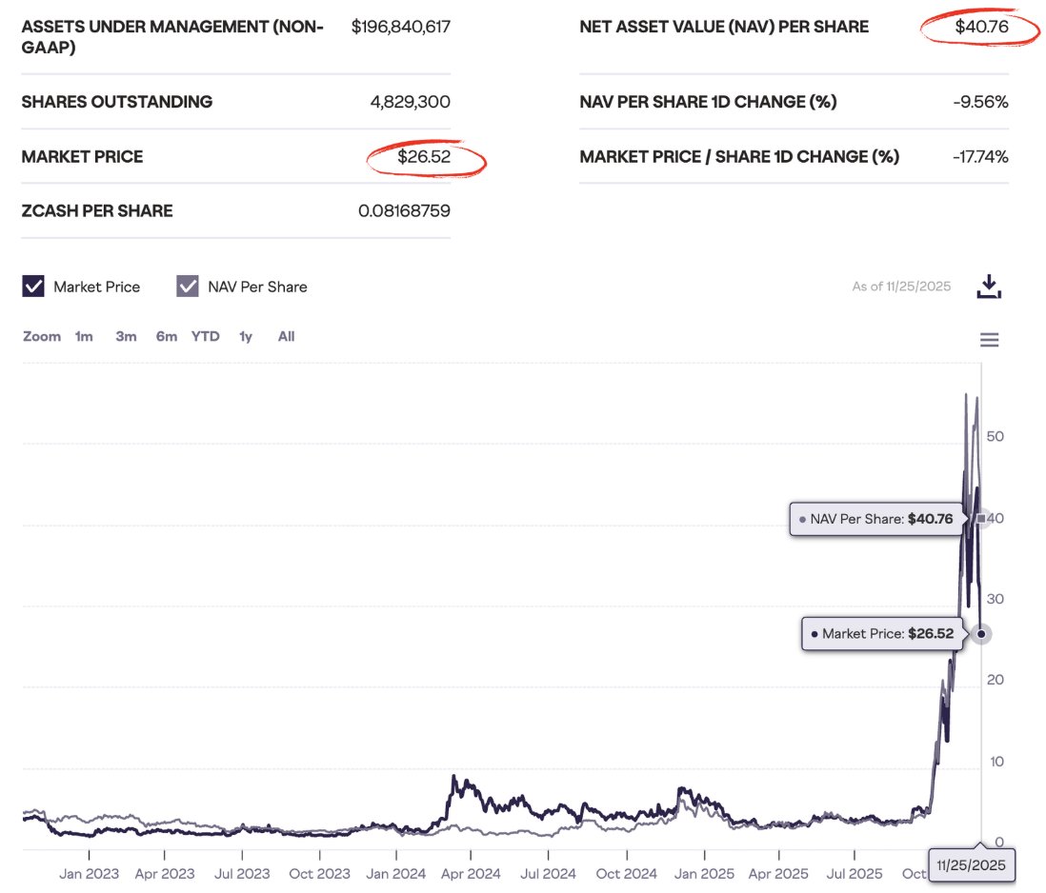Click the NAV Per Share data point marker
This screenshot has width=1046, height=893.
981,519
